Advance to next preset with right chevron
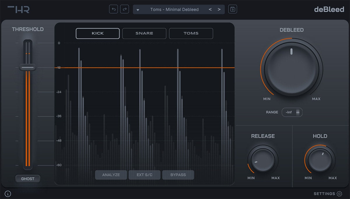350x199 pixels. point(219,9)
